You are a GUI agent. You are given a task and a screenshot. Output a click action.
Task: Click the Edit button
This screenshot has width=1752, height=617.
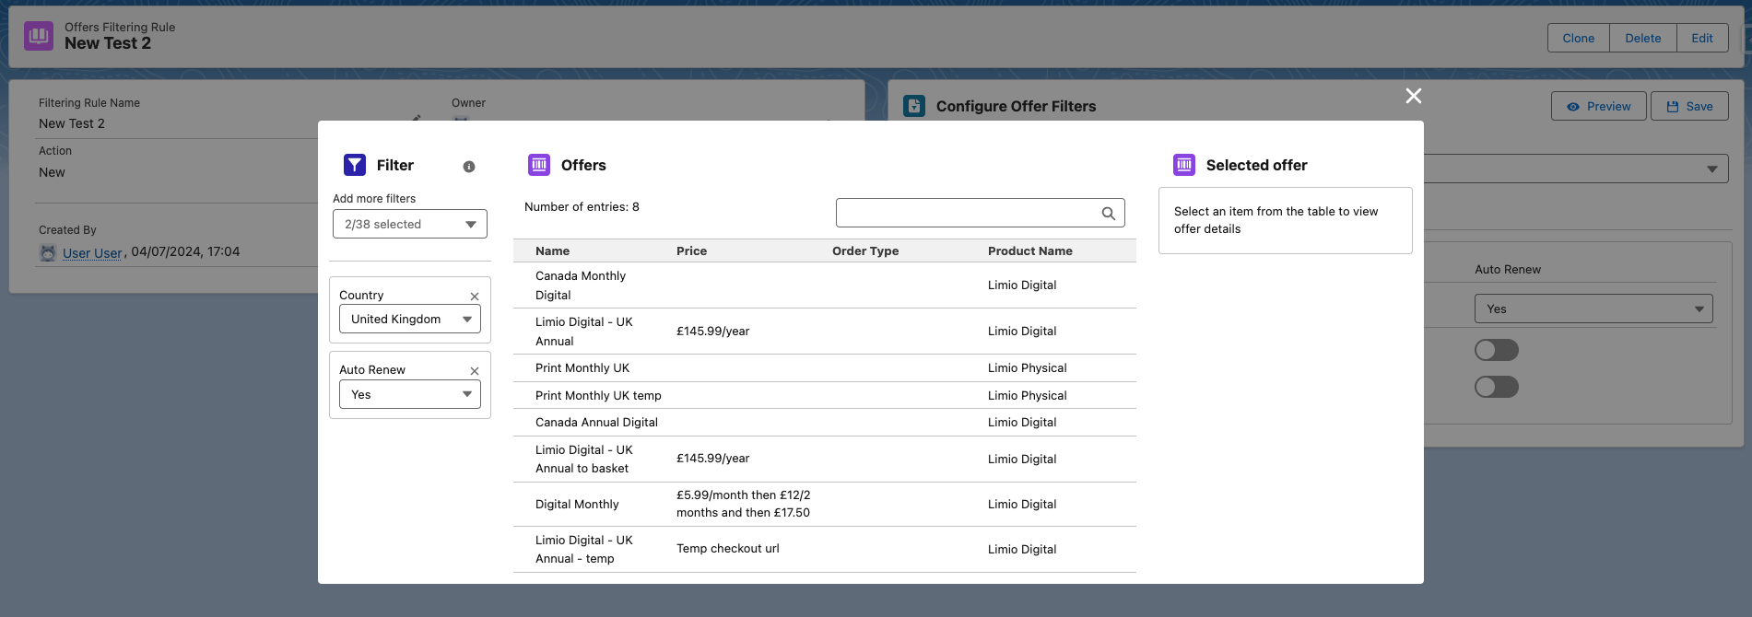pyautogui.click(x=1702, y=38)
